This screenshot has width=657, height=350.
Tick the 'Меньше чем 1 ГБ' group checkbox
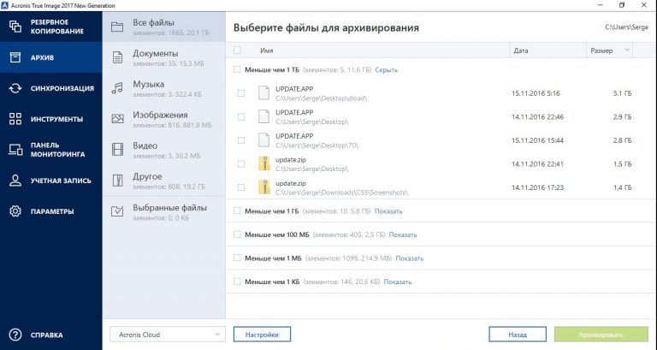tap(237, 211)
